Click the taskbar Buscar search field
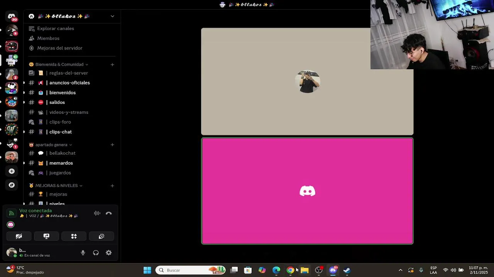Image resolution: width=494 pixels, height=277 pixels. coord(191,270)
